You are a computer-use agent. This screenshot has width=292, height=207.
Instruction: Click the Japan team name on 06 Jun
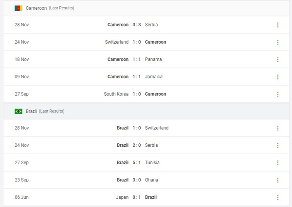[122, 197]
